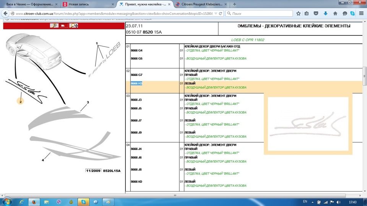Viewport: 367px width, 206px height.
Task: Show hidden tray icons arrow
Action: point(312,202)
